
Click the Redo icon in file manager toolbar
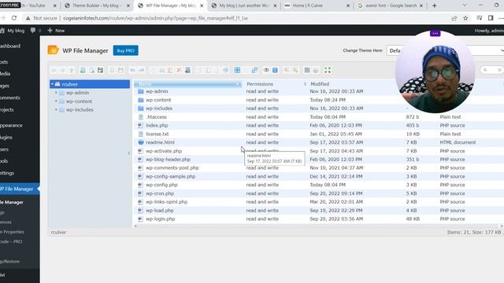[x=142, y=70]
